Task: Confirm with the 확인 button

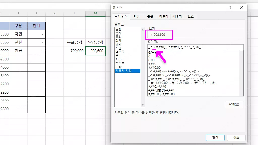Action: tap(215, 138)
